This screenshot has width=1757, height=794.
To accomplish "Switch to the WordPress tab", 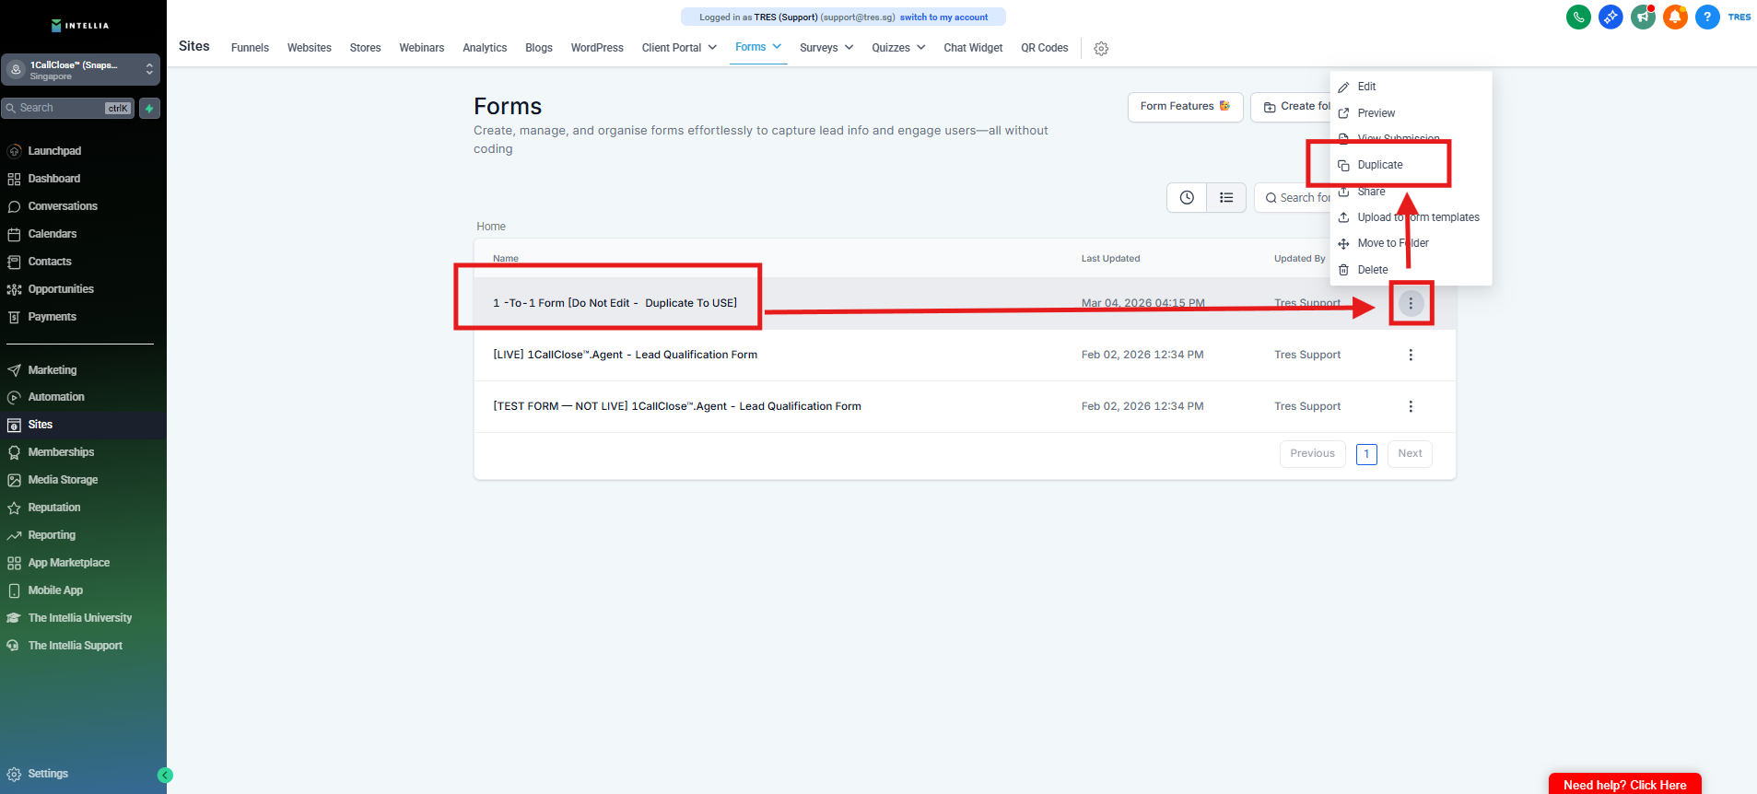I will 597,48.
